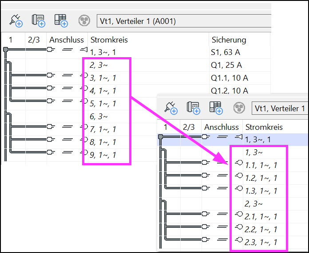The height and width of the screenshot is (253, 309).
Task: Select circuit row '7, 1~, 1'
Action: pyautogui.click(x=103, y=129)
